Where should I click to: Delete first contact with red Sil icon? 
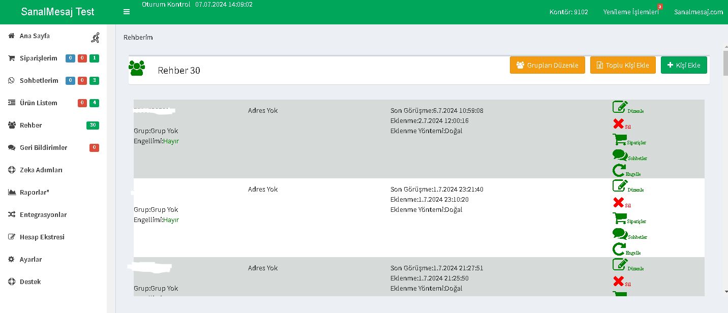click(619, 123)
